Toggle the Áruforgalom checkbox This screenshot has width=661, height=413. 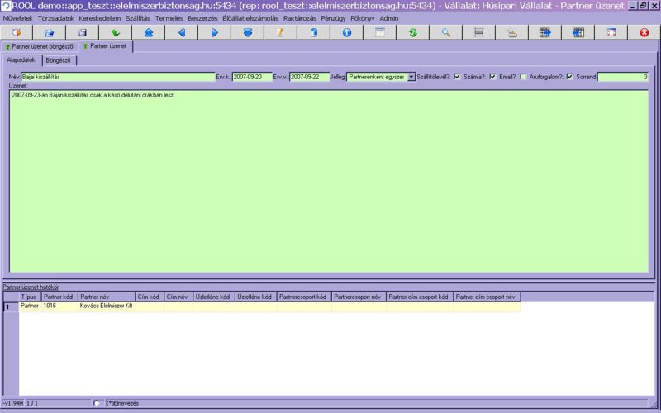(x=569, y=77)
